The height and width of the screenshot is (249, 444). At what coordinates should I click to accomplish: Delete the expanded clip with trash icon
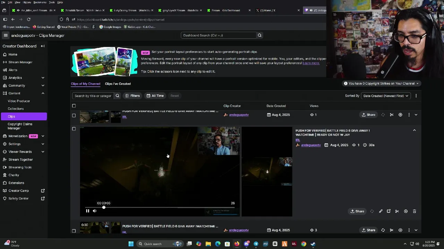[415, 211]
